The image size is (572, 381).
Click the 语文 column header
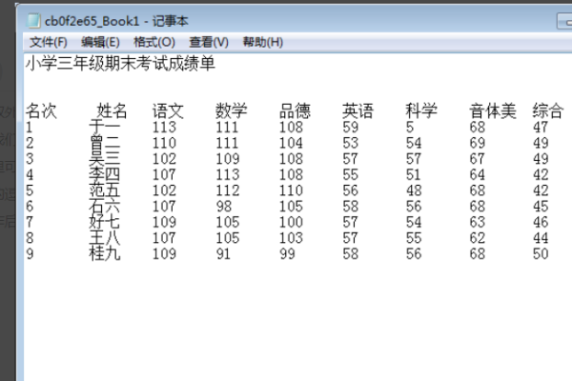[x=168, y=110]
